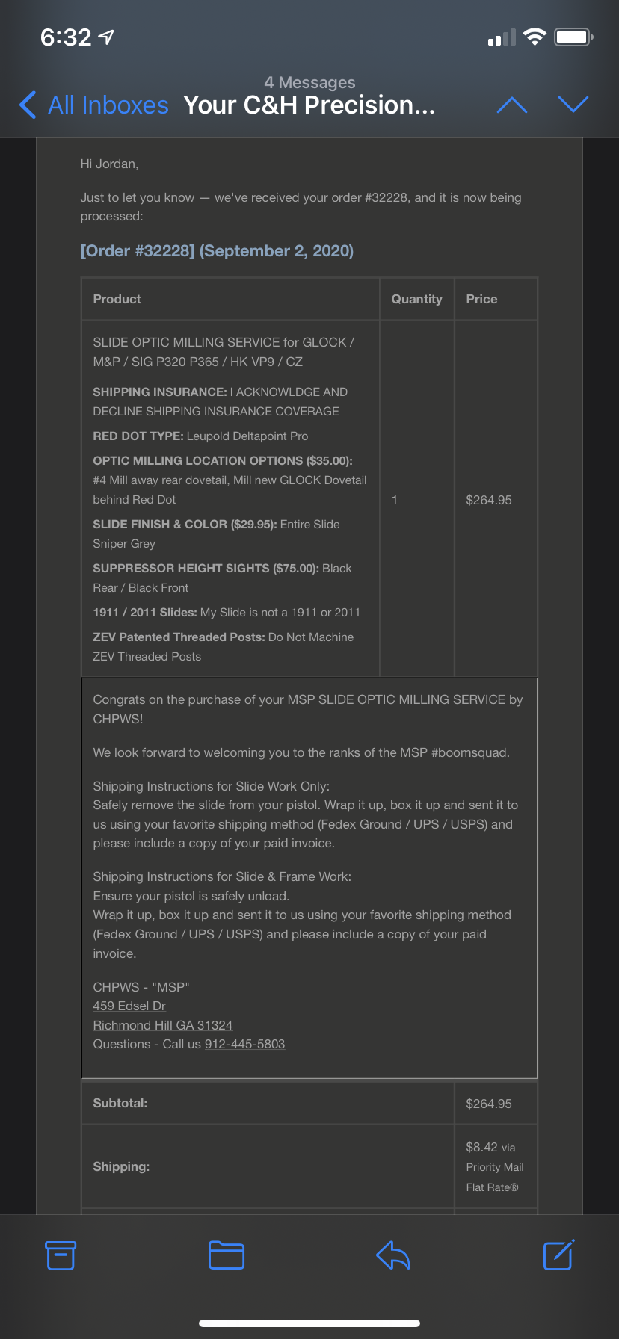Call phone number 912-445-5803

tap(244, 1044)
